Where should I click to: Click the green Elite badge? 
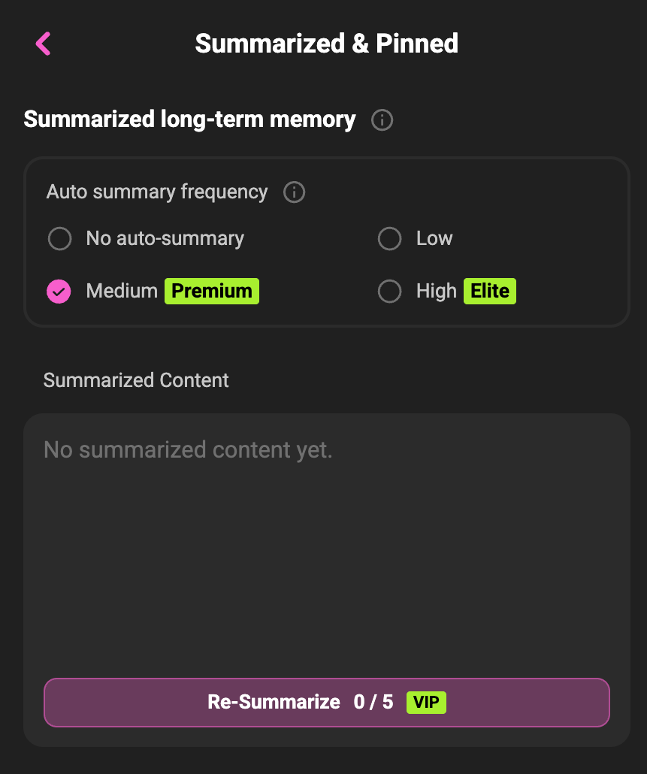pos(489,292)
